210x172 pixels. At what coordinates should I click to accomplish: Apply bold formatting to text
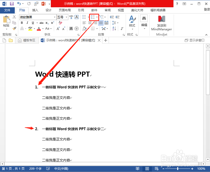coord(22,23)
